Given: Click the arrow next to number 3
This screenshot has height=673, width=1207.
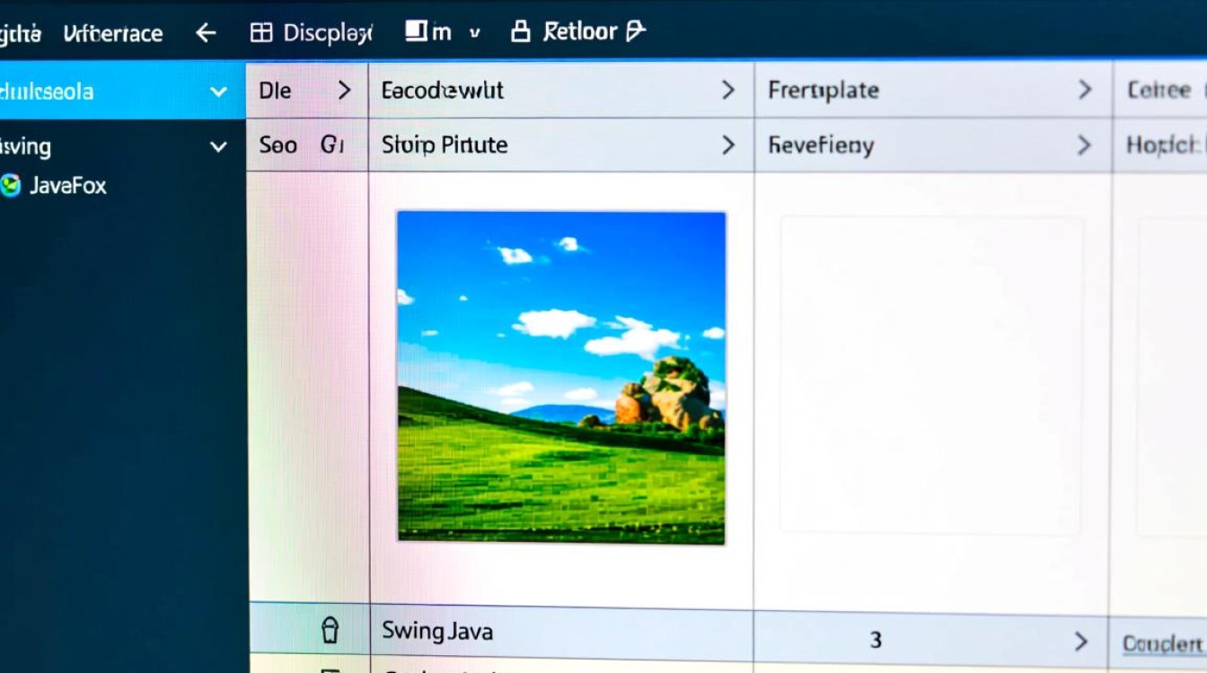Looking at the screenshot, I should [1081, 641].
